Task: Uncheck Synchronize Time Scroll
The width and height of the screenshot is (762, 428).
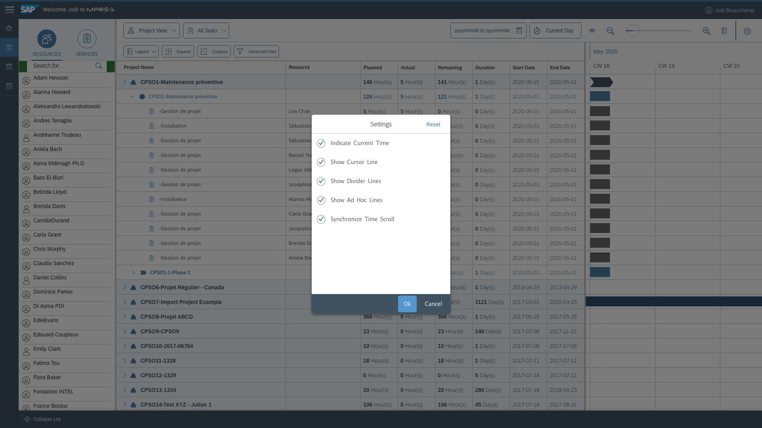Action: point(321,219)
